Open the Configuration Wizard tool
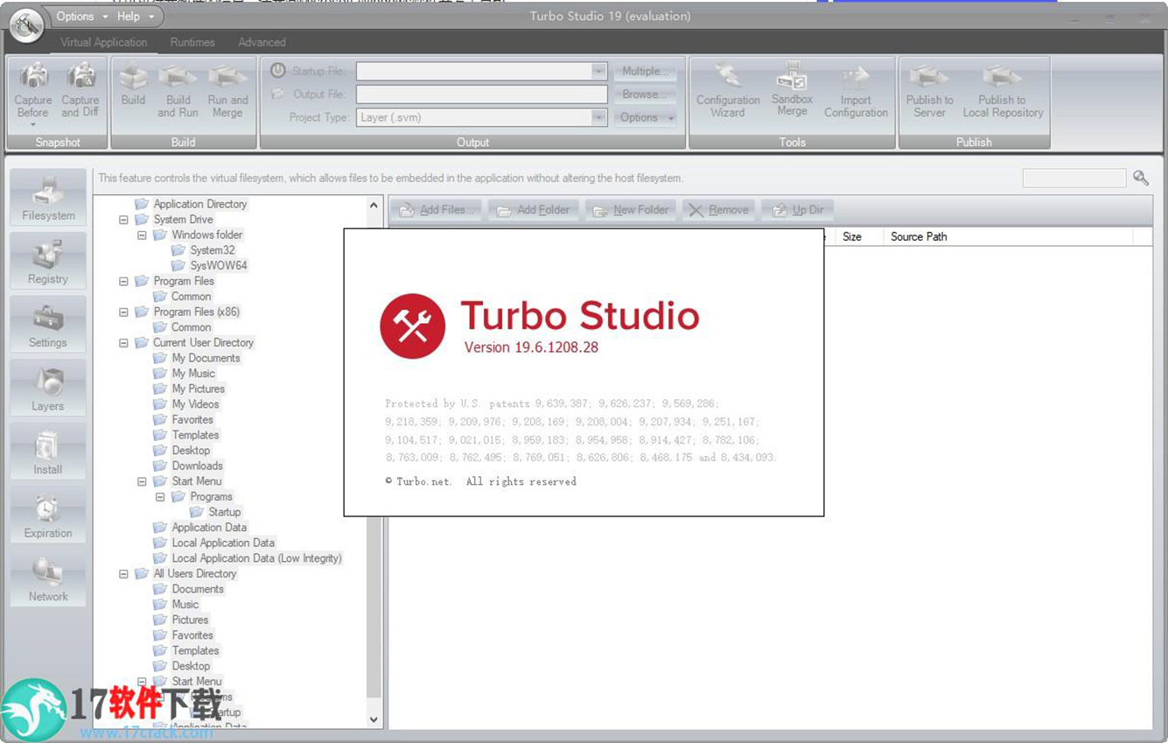 point(728,90)
